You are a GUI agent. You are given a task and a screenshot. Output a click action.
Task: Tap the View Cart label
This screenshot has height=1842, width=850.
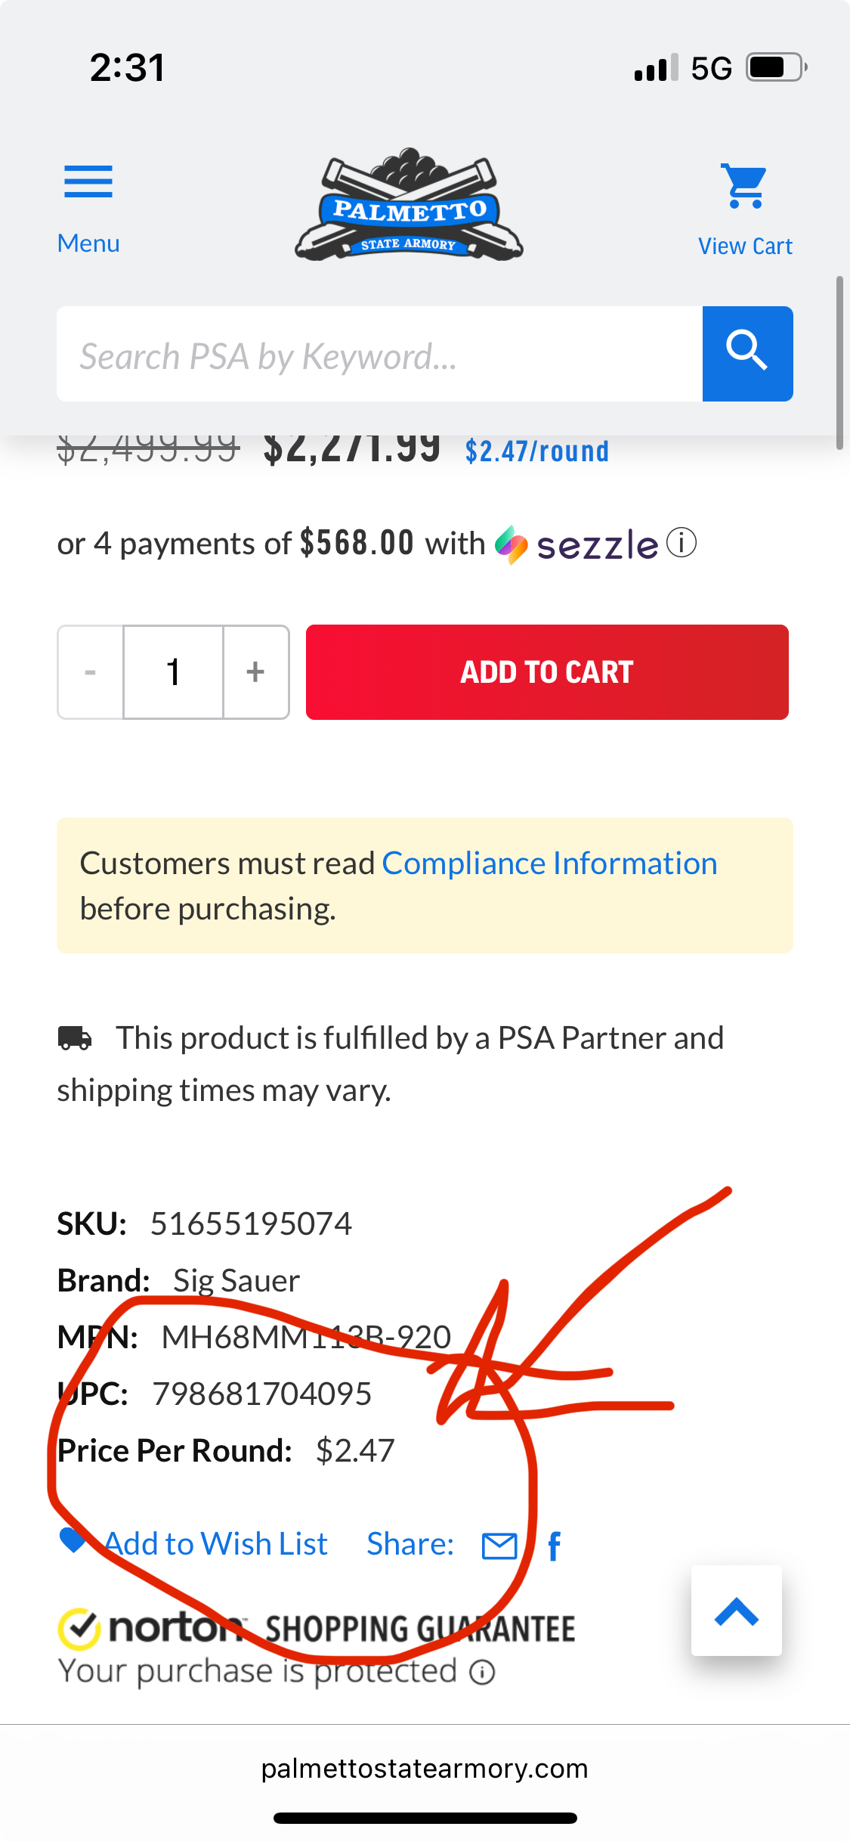click(x=745, y=246)
